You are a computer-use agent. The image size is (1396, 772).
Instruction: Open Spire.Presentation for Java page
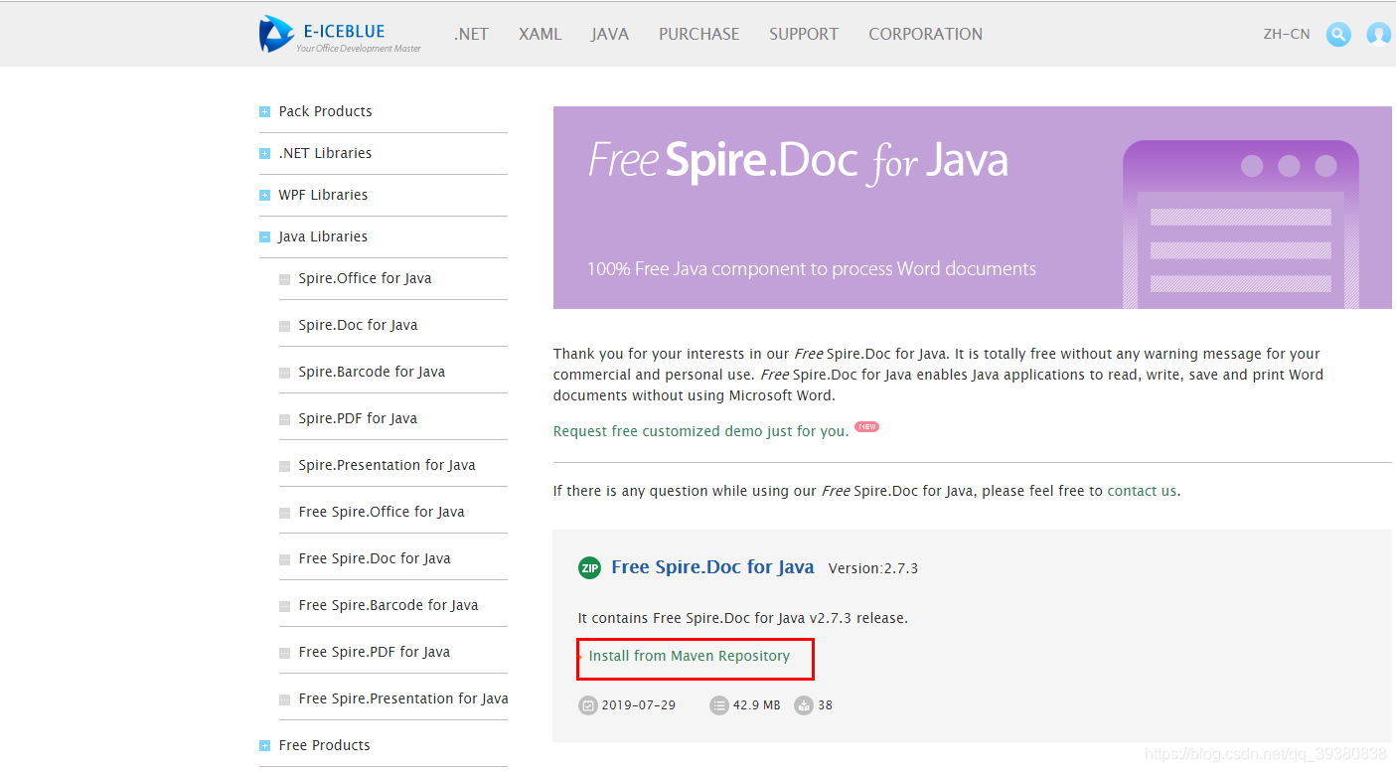coord(387,465)
